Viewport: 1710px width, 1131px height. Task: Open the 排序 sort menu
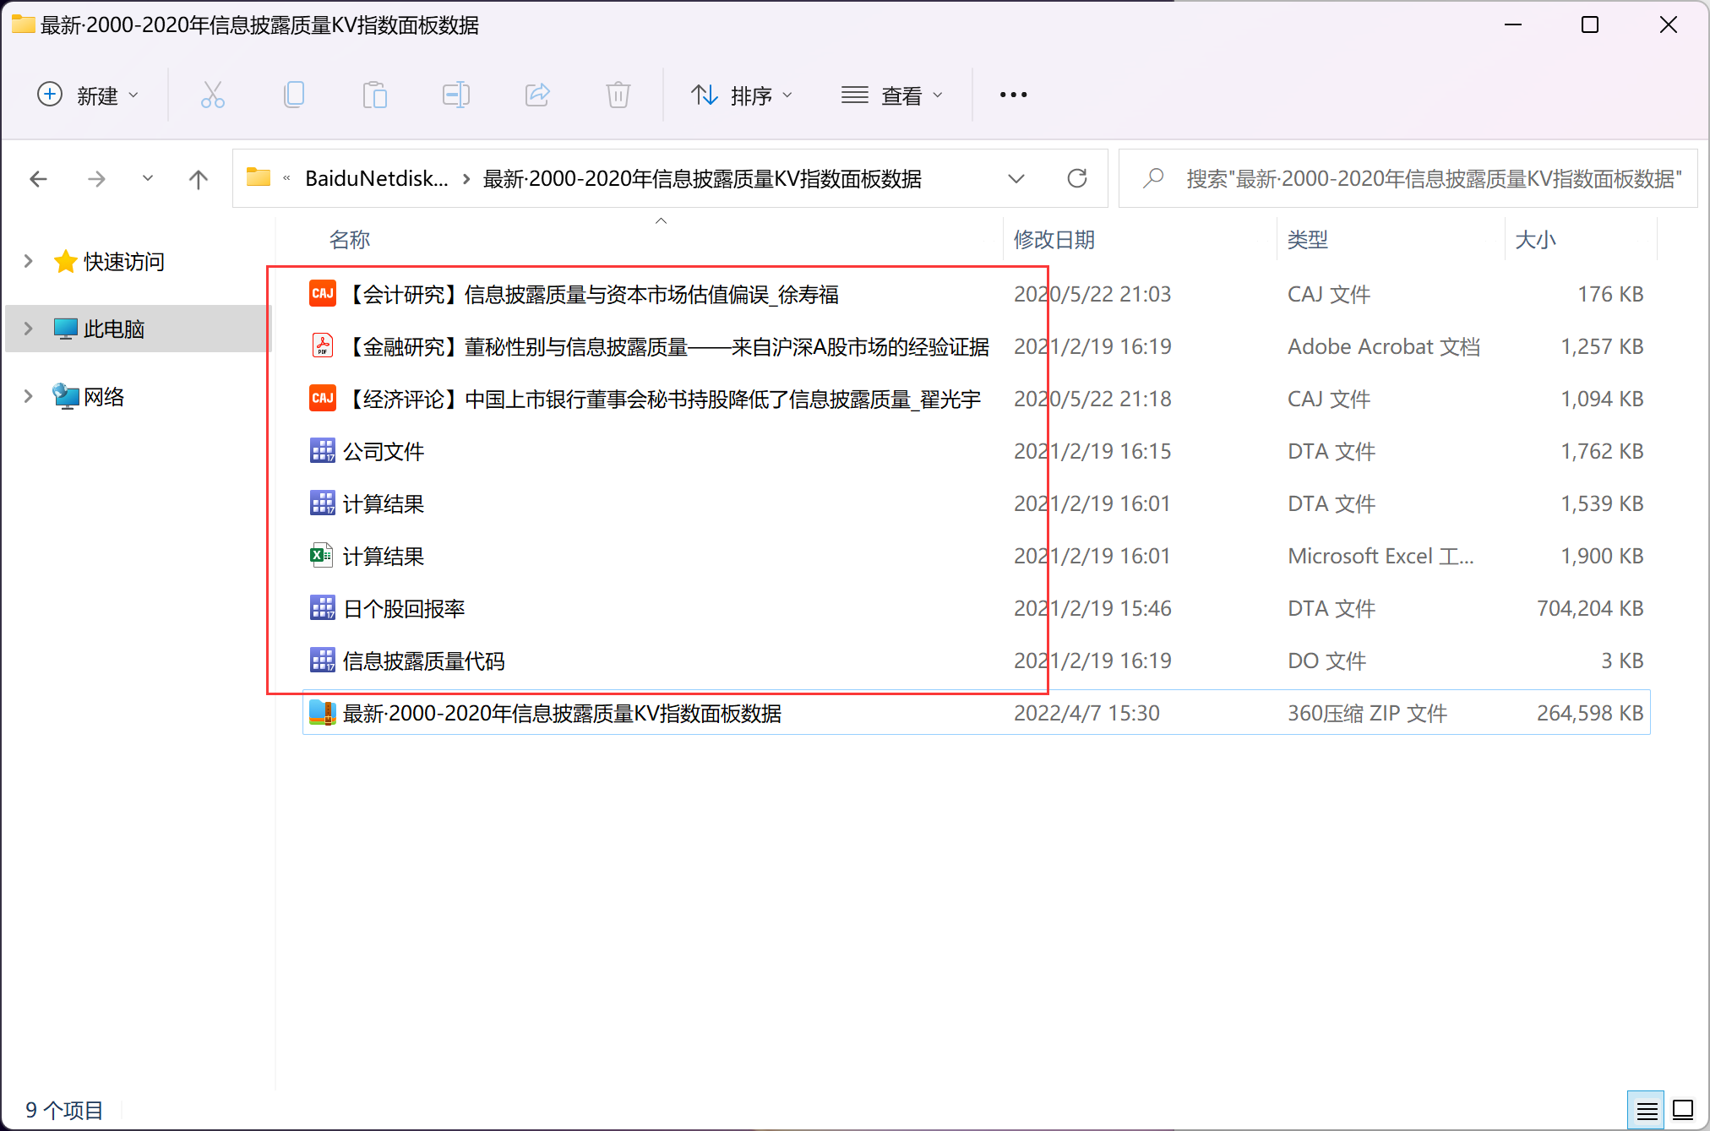[x=742, y=95]
